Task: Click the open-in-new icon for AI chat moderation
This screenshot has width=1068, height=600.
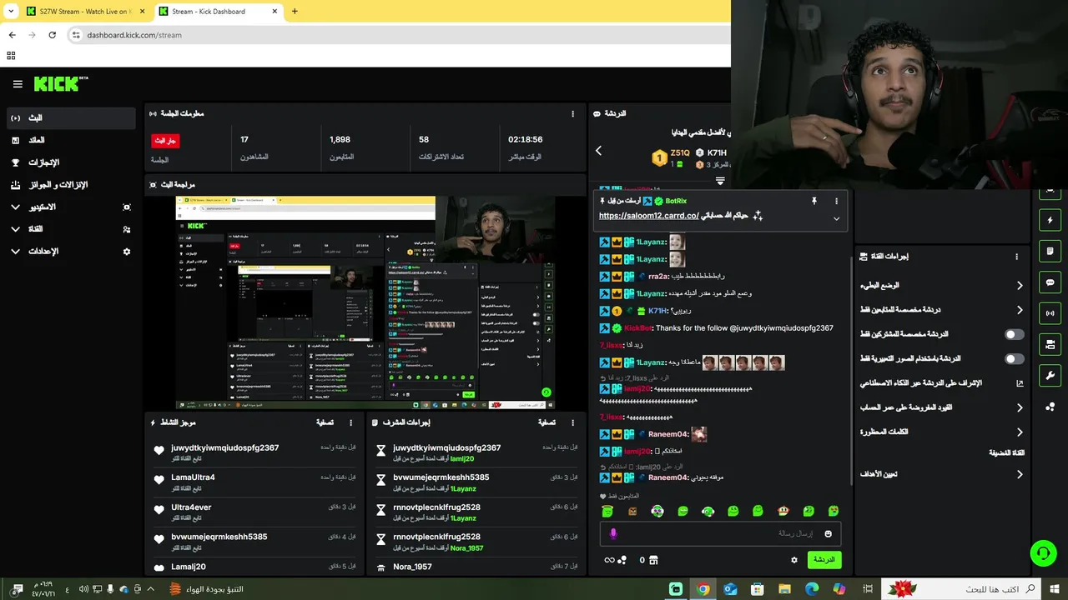Action: [x=1019, y=383]
